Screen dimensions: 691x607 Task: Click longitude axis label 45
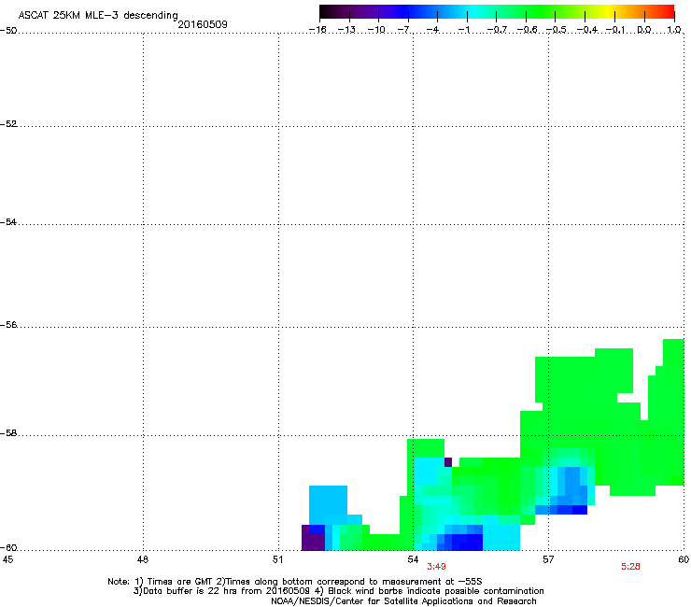click(x=7, y=559)
